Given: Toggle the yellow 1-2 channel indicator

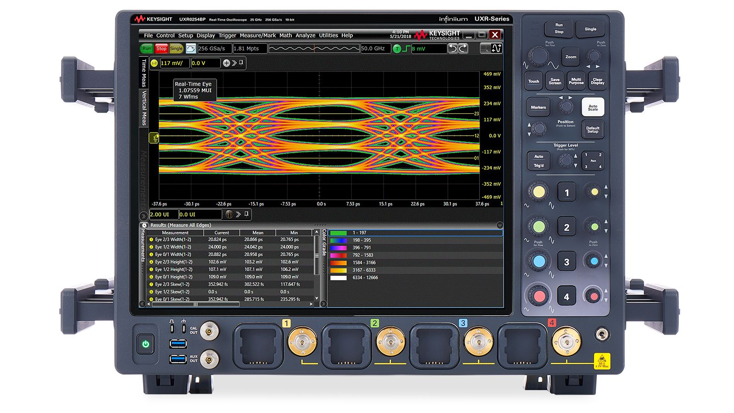Looking at the screenshot, I should click(154, 63).
